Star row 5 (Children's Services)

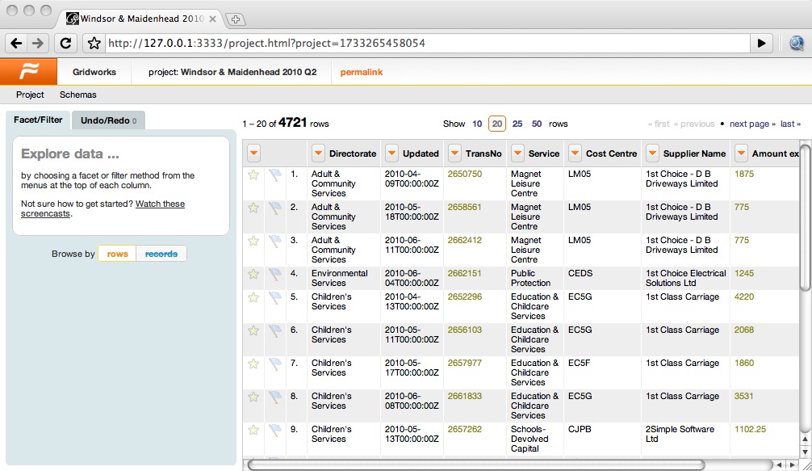(x=253, y=297)
